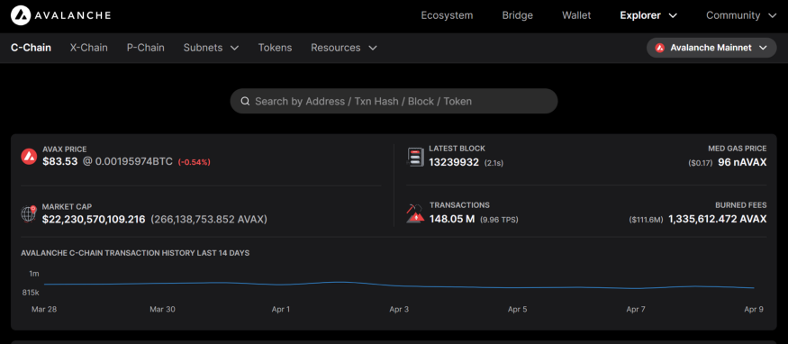Click the Avalanche Mainnet red logo icon
Screen dimensions: 788x344
click(660, 48)
